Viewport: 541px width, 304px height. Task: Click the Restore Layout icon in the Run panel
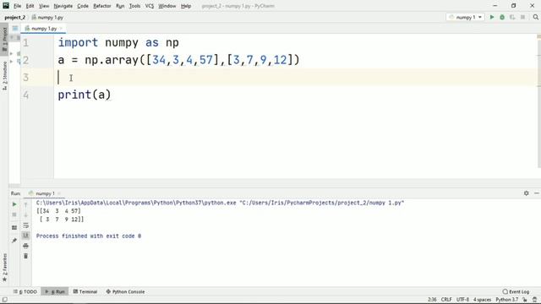(14, 227)
